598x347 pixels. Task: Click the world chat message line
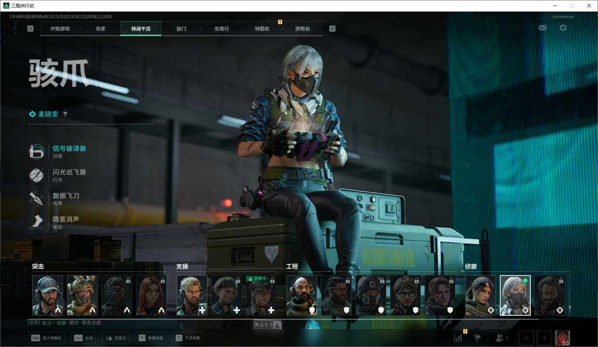pos(65,323)
